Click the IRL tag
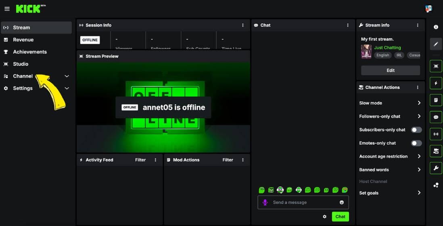This screenshot has width=443, height=226. tap(399, 55)
